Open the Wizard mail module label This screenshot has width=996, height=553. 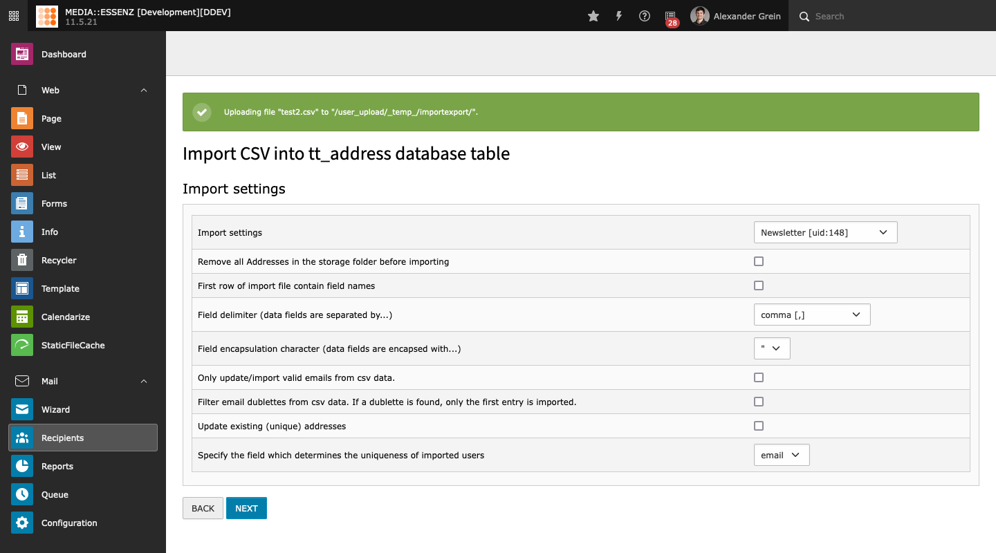pos(55,409)
